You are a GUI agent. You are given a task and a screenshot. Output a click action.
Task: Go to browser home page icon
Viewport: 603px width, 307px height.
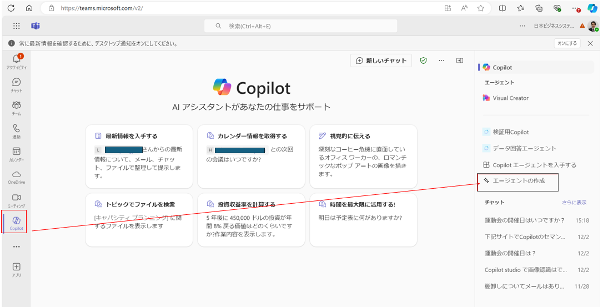click(x=29, y=8)
